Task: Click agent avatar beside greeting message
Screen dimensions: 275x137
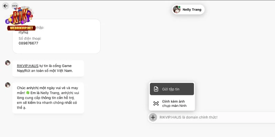Action: click(x=8, y=85)
